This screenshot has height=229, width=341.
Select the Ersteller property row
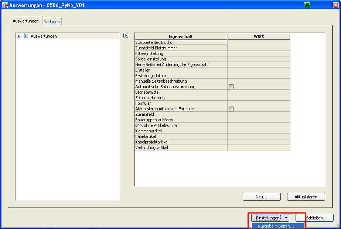[x=181, y=70]
